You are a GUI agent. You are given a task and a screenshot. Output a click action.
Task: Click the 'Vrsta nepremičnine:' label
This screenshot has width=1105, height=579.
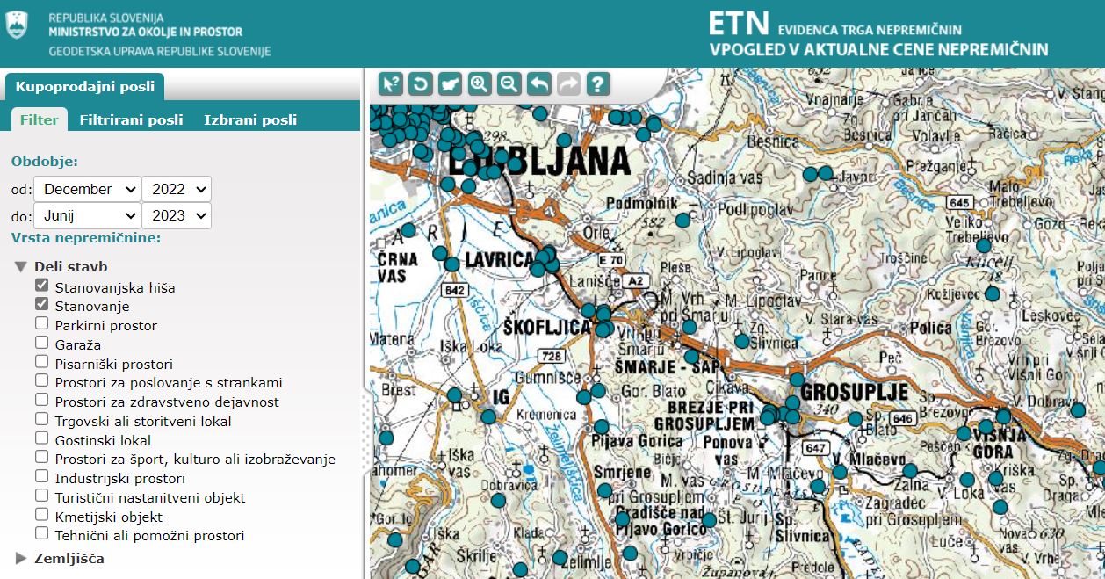(86, 237)
